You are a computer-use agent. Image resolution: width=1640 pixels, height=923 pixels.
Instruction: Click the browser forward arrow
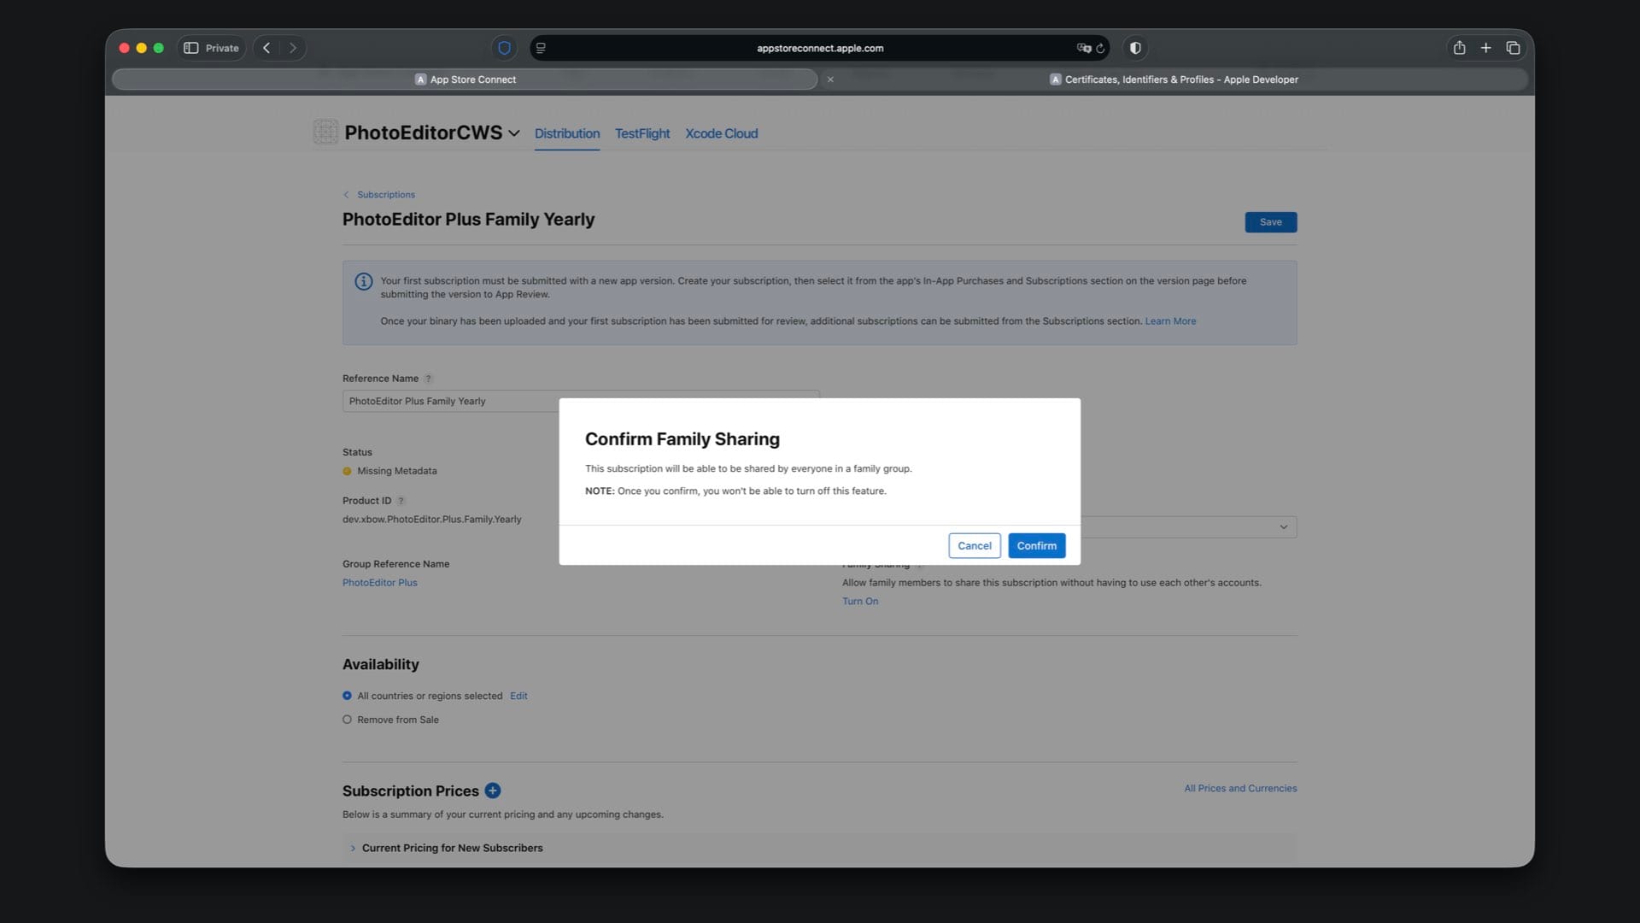(x=293, y=48)
